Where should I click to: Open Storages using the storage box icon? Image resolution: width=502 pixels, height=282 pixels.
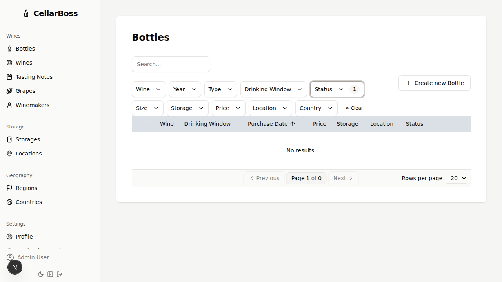coord(9,139)
